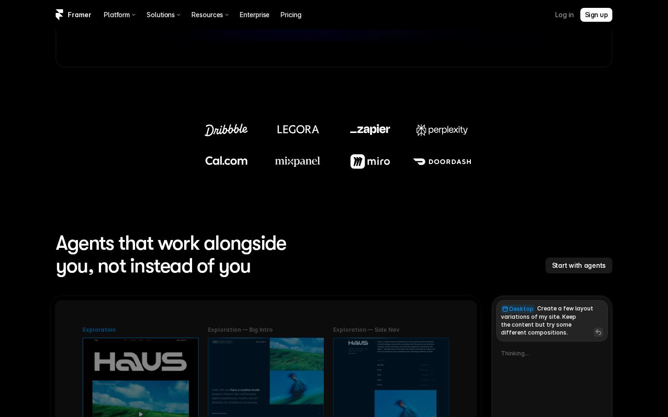668x417 pixels.
Task: Click the Log in link
Action: click(x=564, y=15)
